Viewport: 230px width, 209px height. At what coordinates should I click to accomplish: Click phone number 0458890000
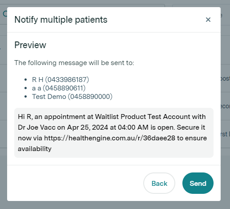90,97
